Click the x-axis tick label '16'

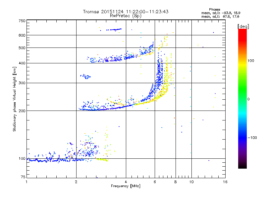coord(225,182)
